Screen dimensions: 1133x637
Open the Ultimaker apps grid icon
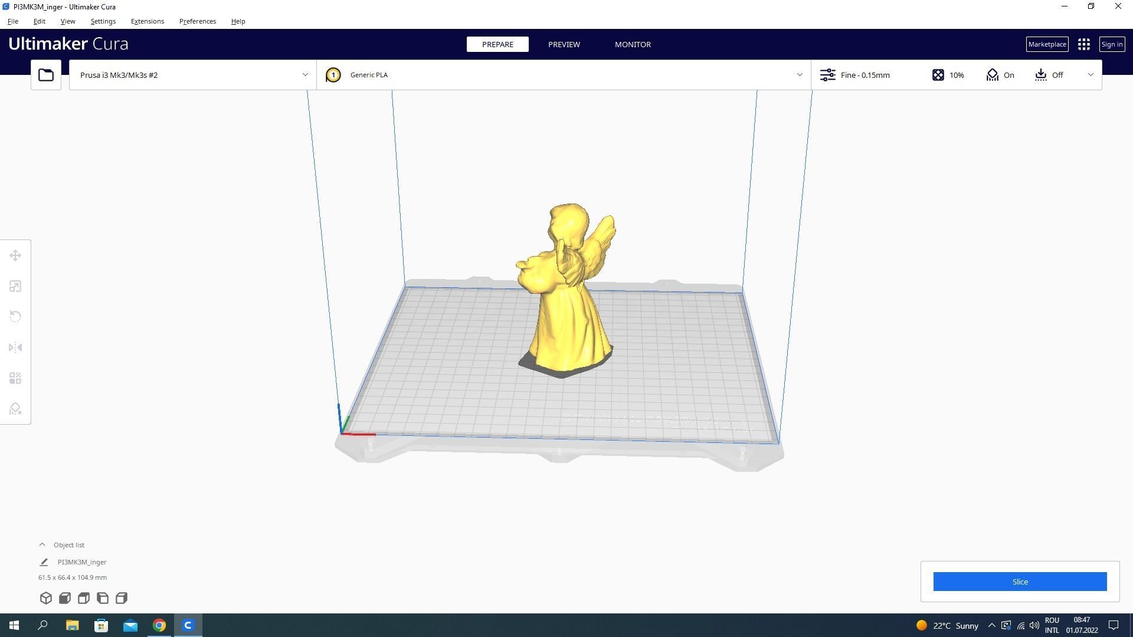point(1083,44)
